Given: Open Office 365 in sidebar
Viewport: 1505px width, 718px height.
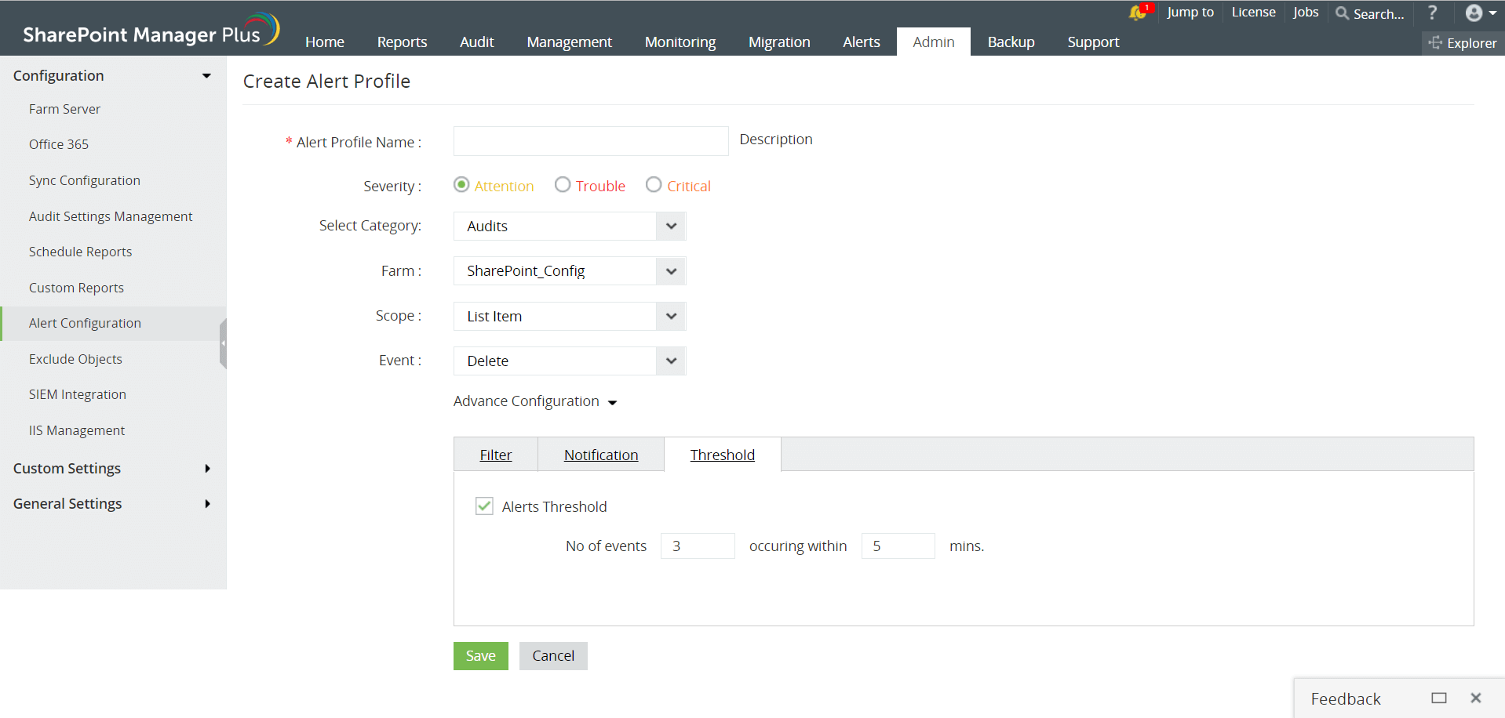Looking at the screenshot, I should [x=59, y=144].
